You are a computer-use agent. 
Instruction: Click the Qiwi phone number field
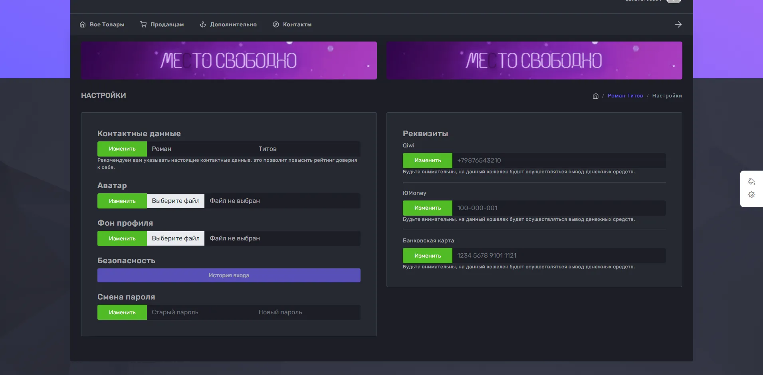[558, 161]
